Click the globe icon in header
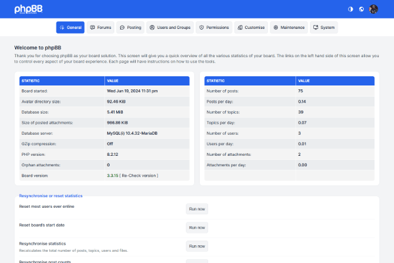The image size is (394, 263). click(x=361, y=9)
